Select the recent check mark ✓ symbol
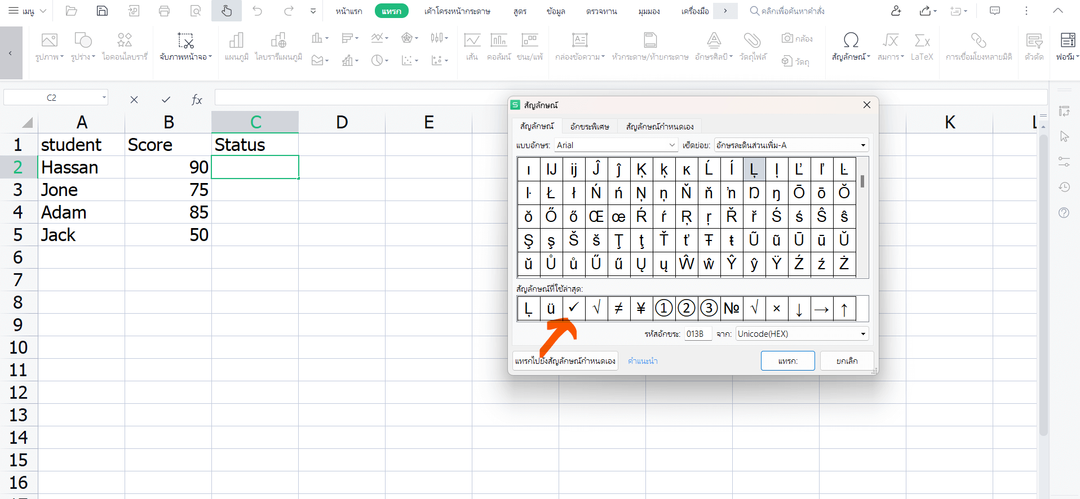 [x=574, y=308]
